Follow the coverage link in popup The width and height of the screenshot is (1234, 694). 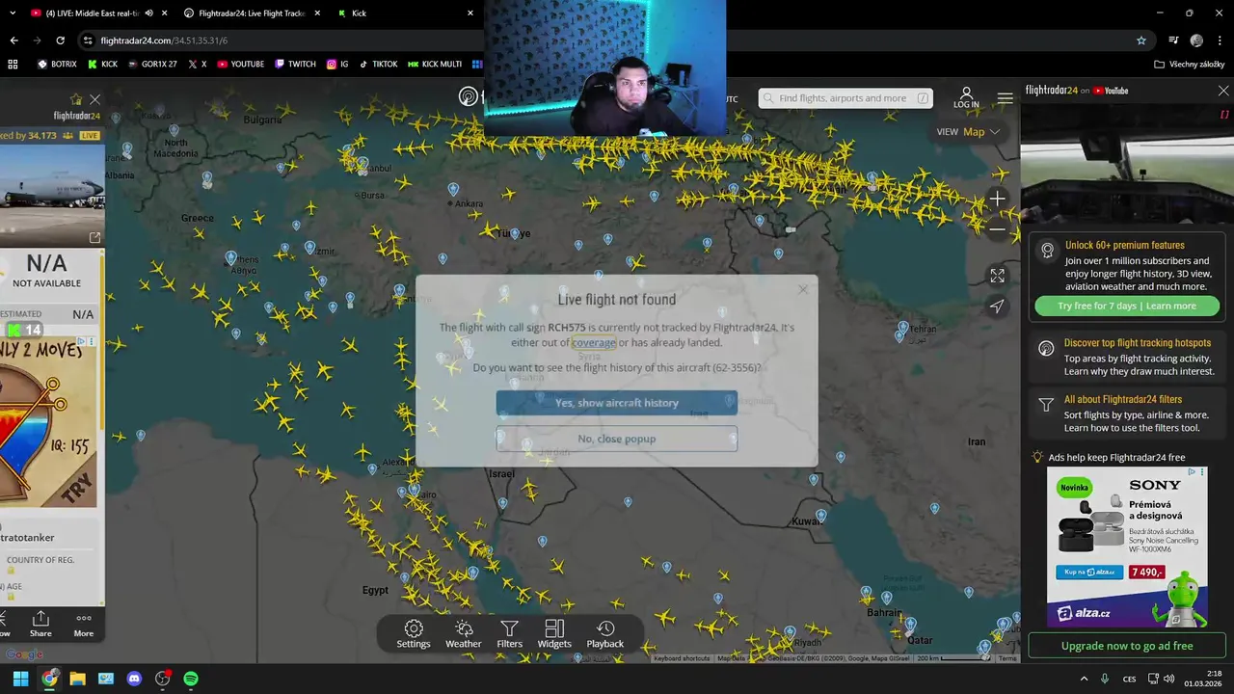593,342
